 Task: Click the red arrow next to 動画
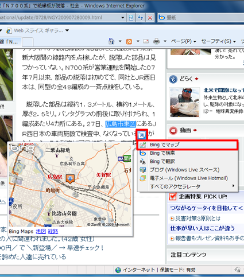click(195, 130)
